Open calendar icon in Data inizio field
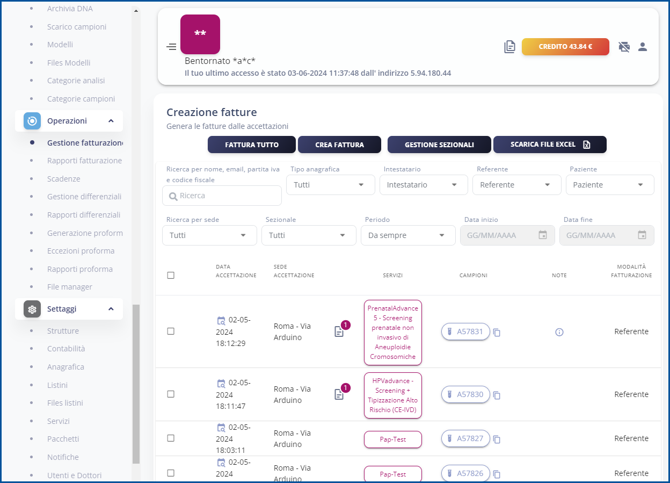Image resolution: width=670 pixels, height=483 pixels. coord(543,235)
